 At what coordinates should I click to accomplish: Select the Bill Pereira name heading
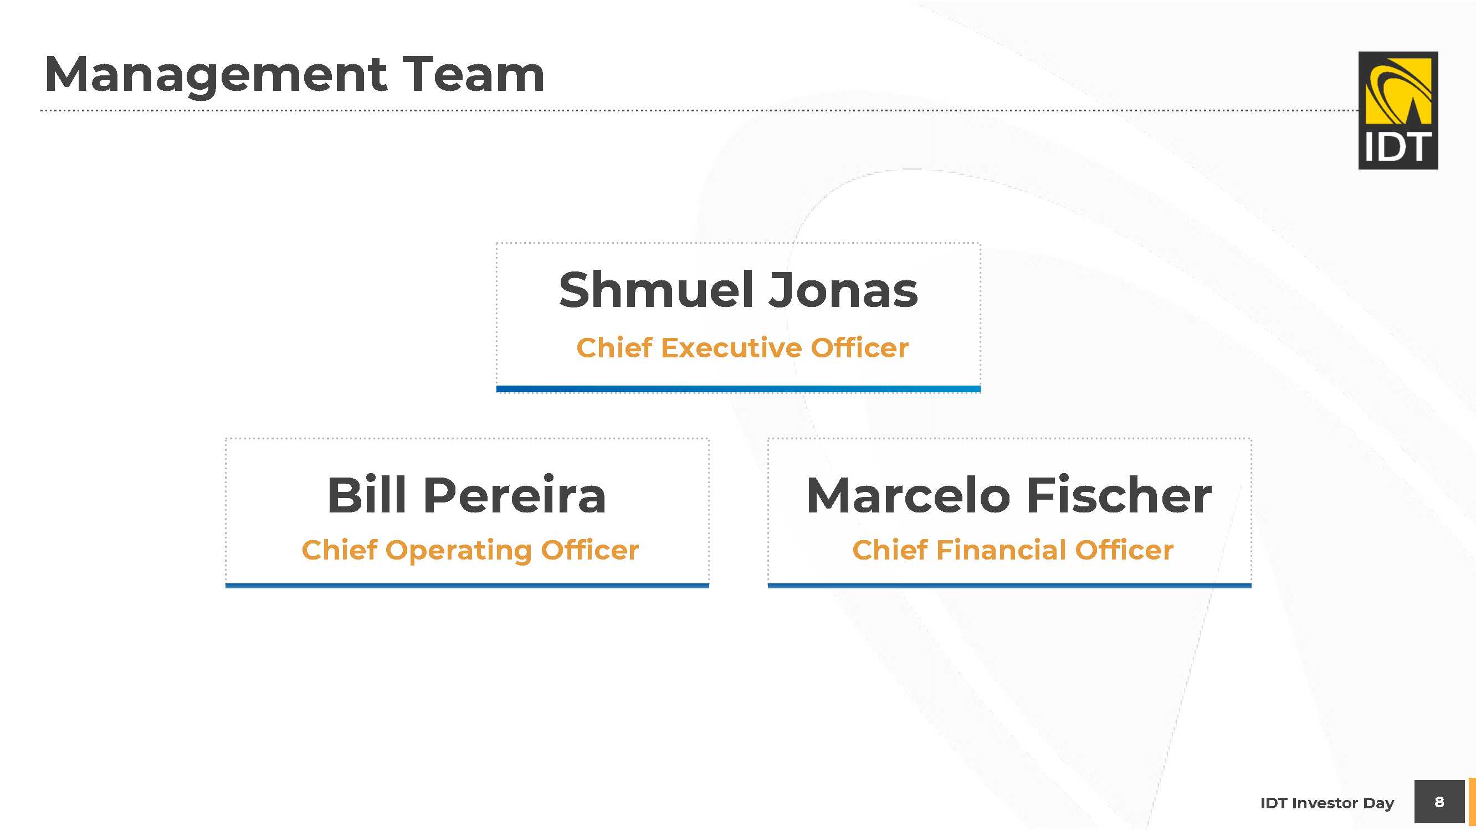point(467,495)
